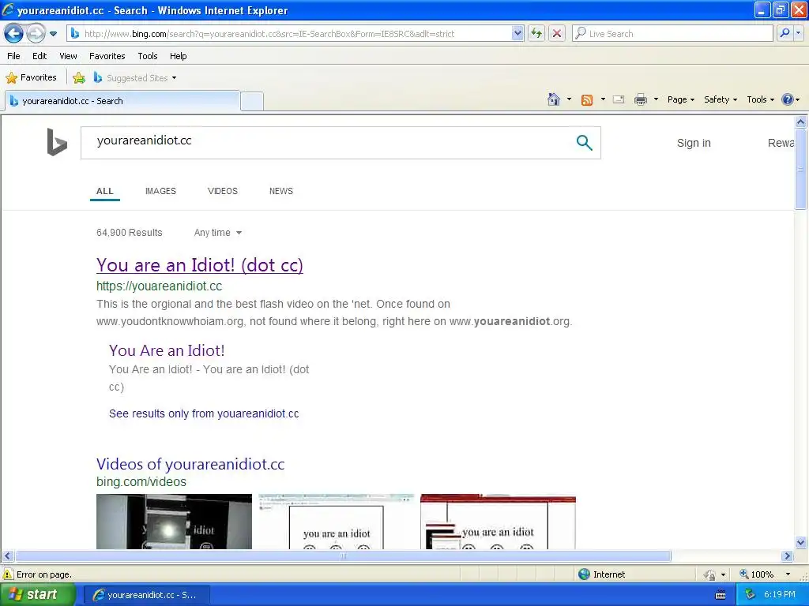Viewport: 809px width, 606px height.
Task: Click See results only from youareanidiot.cc
Action: [204, 413]
